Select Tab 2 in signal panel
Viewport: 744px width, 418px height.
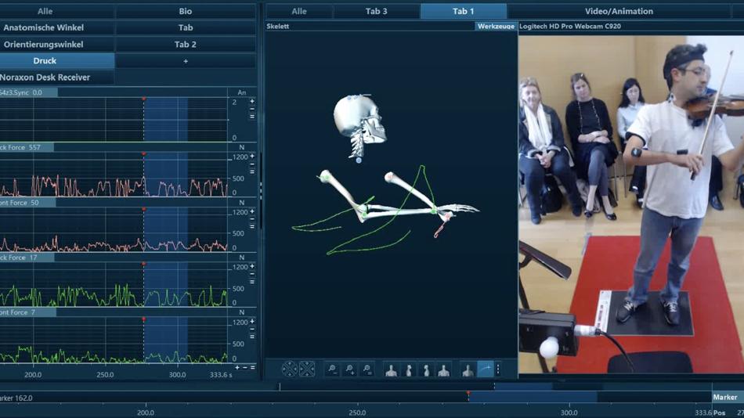tap(186, 44)
